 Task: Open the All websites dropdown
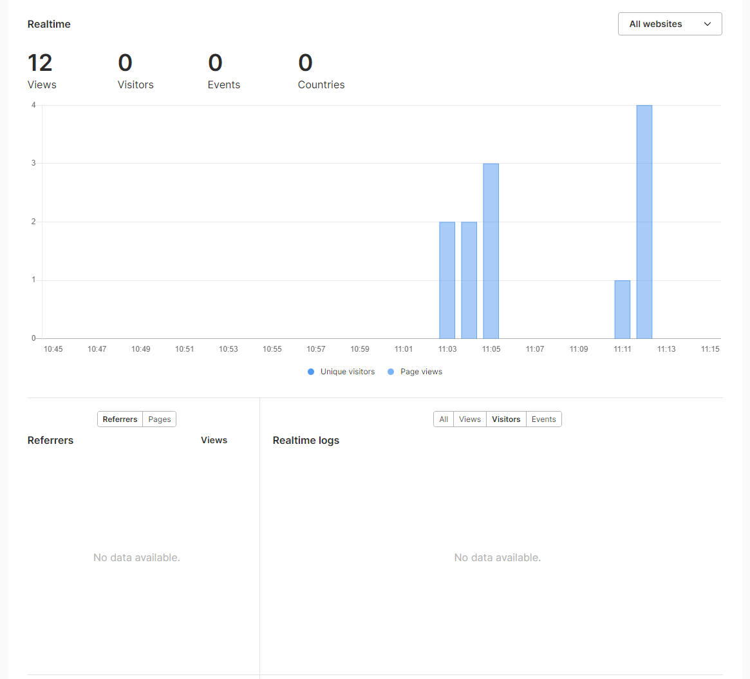(670, 24)
